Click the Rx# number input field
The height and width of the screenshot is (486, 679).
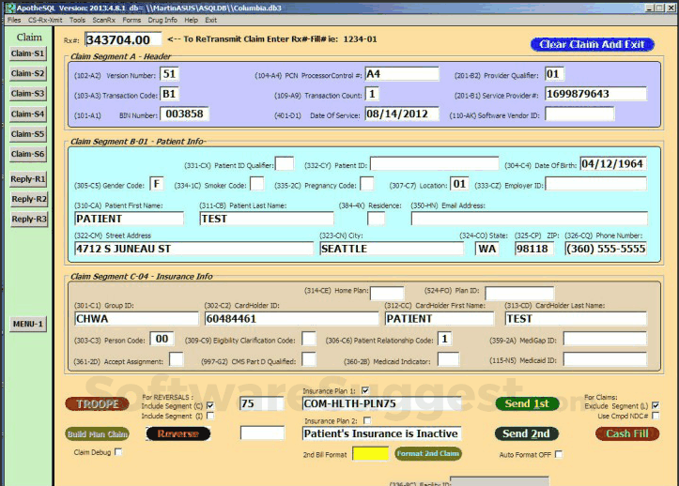tap(122, 40)
